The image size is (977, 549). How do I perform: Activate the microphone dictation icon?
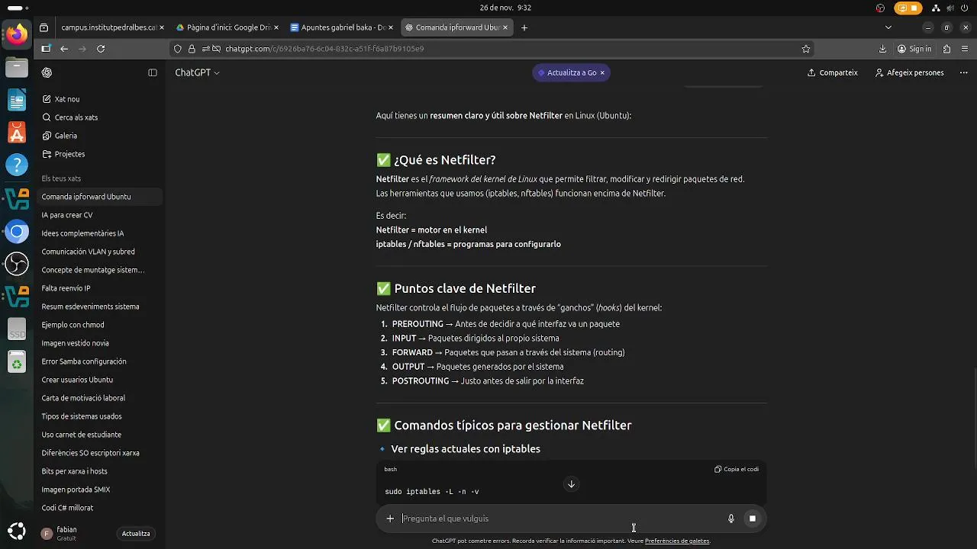[x=730, y=518]
